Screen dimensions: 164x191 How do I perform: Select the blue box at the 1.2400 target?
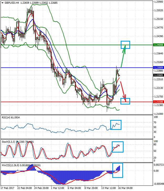[x=125, y=45]
